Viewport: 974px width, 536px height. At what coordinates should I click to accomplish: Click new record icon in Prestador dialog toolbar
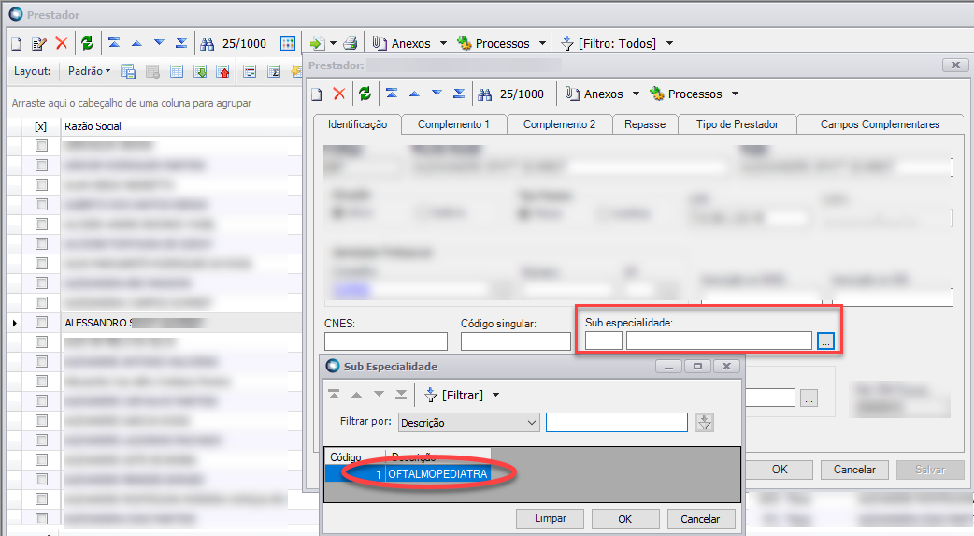[317, 94]
